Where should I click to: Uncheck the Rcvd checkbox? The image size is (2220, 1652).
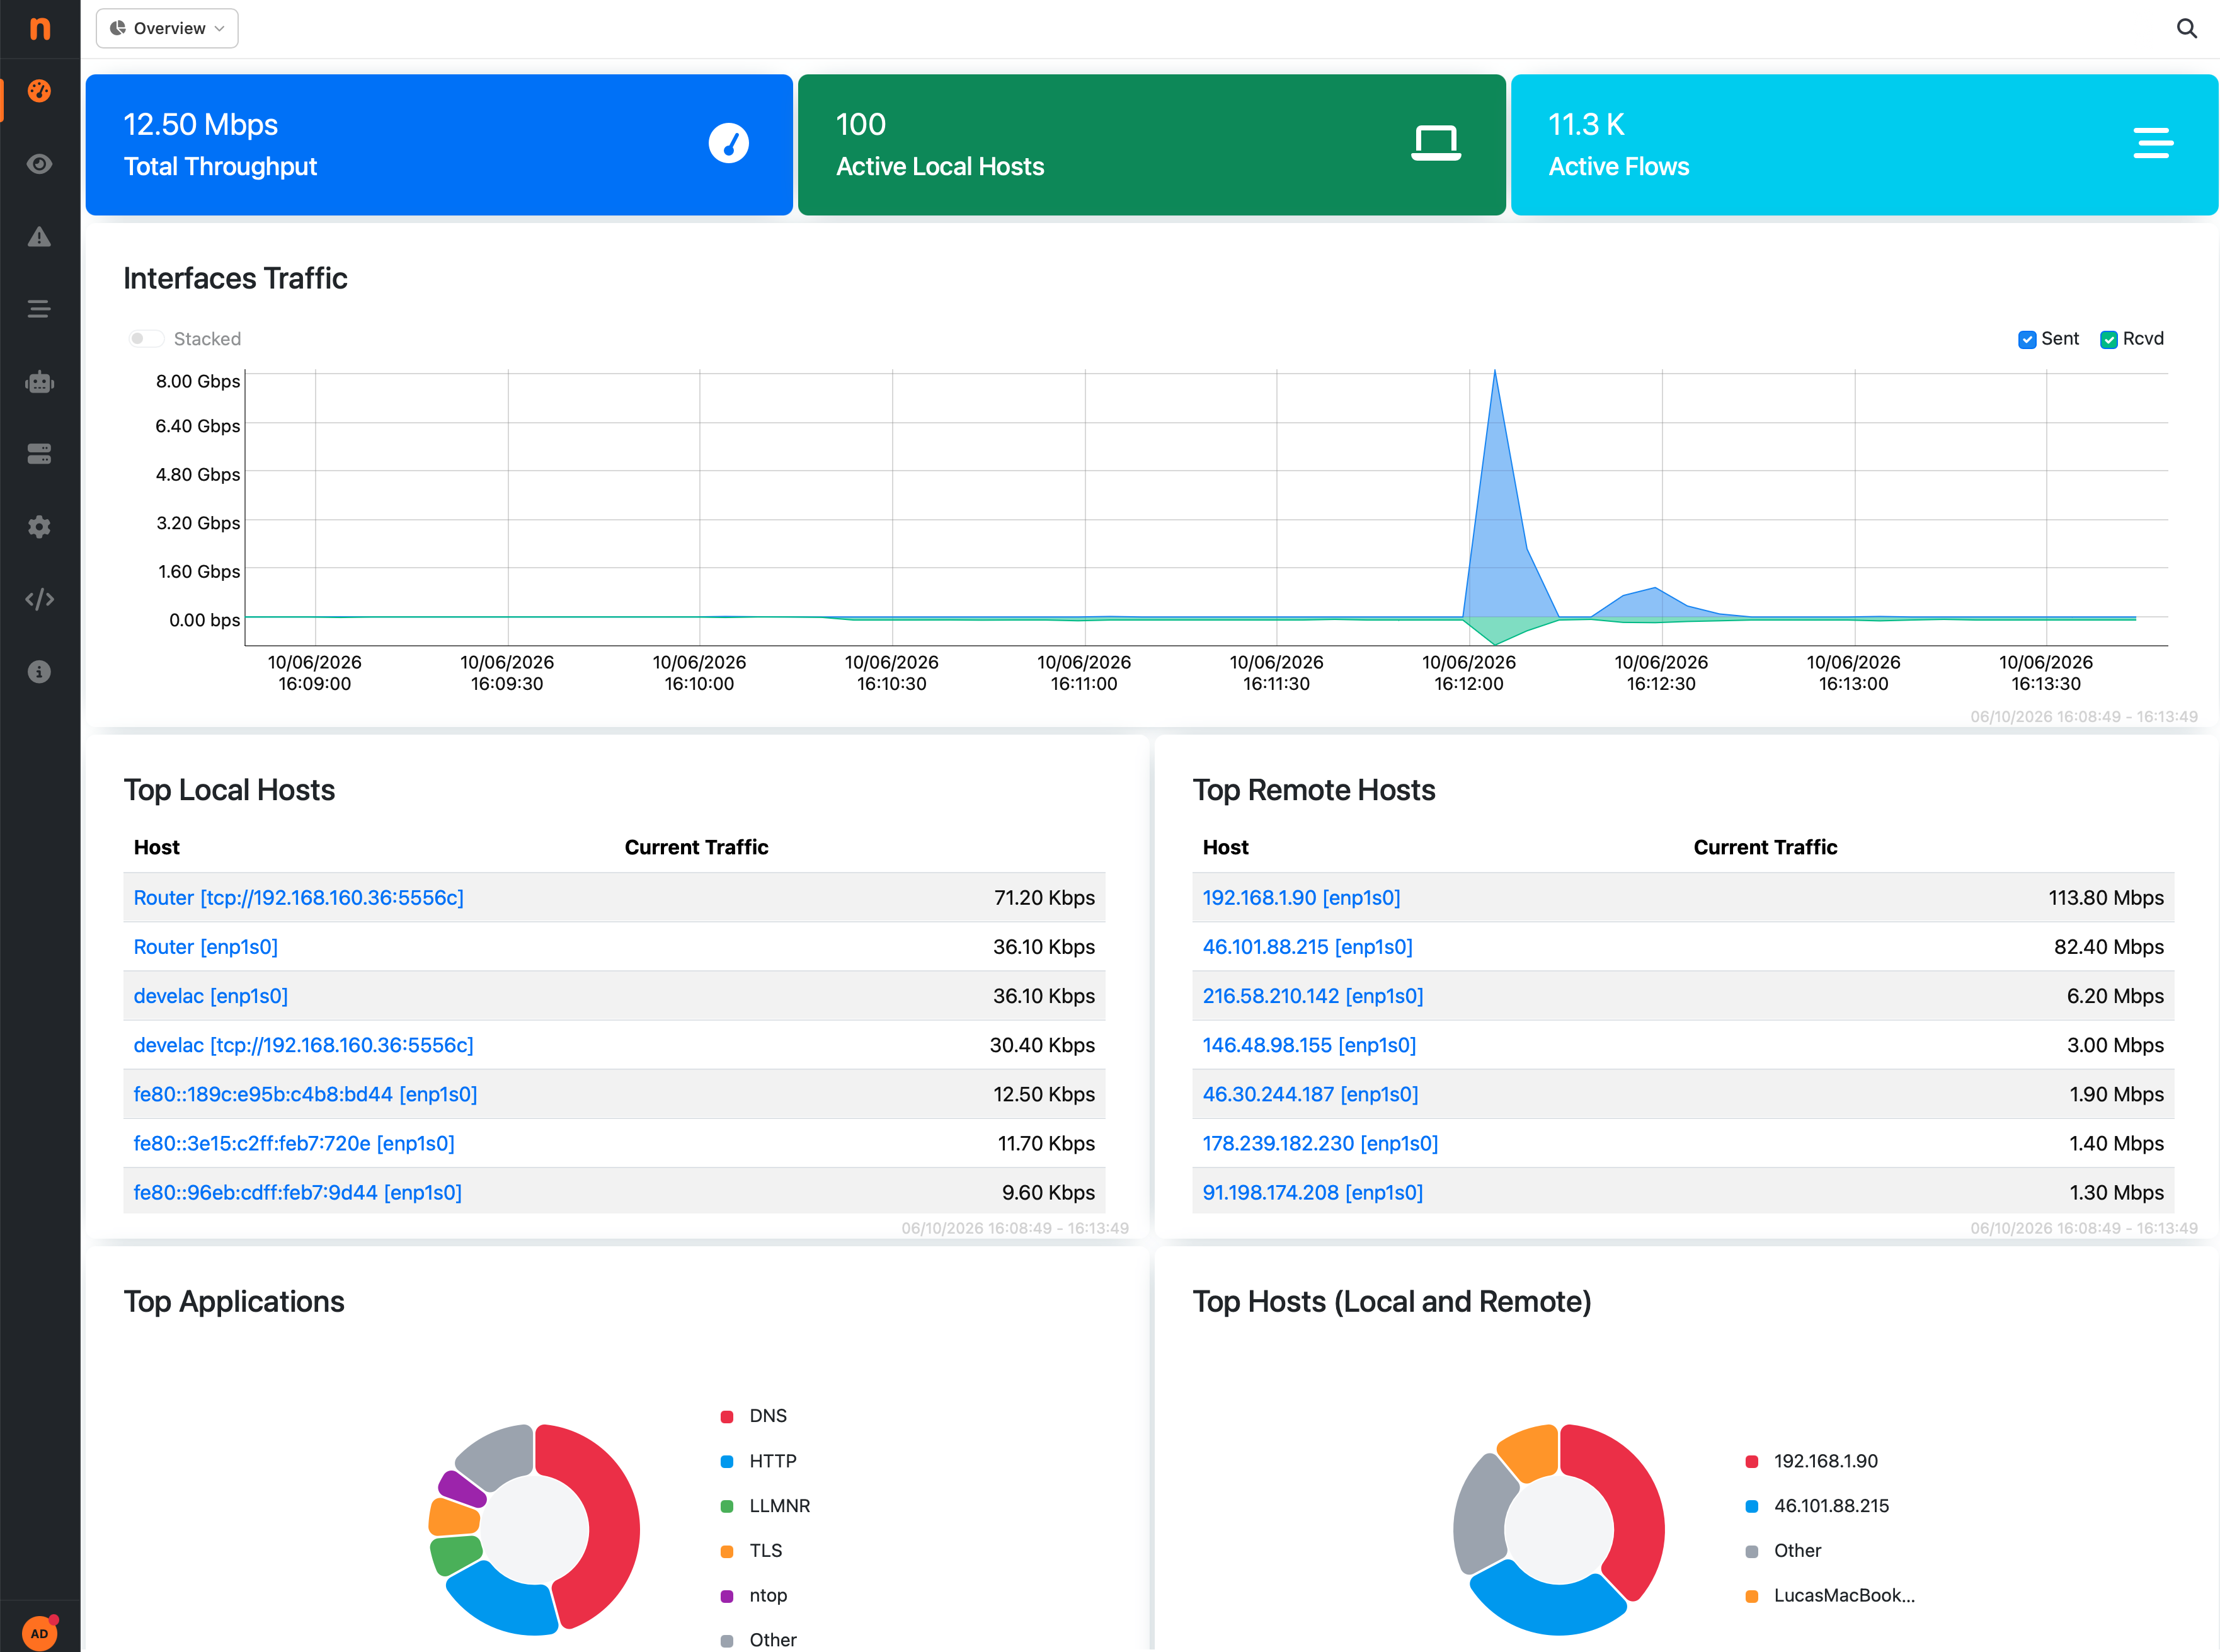click(2109, 340)
